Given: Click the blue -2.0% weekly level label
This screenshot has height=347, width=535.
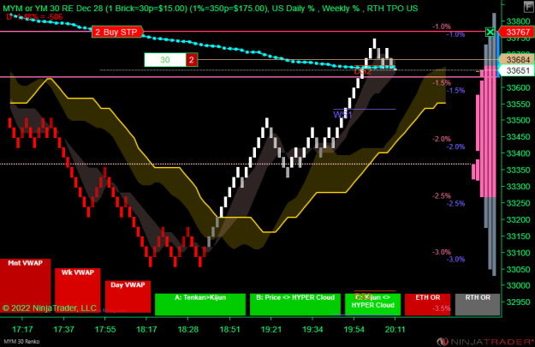Looking at the screenshot, I should point(456,147).
